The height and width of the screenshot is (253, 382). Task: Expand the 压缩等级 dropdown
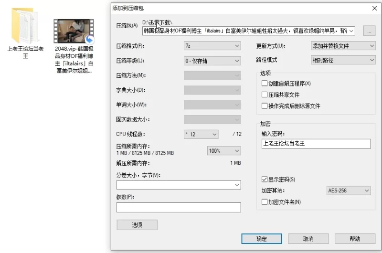tap(212, 61)
